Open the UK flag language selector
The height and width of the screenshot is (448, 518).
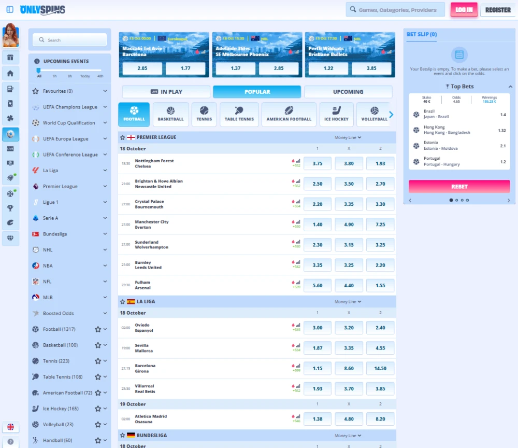pyautogui.click(x=10, y=427)
